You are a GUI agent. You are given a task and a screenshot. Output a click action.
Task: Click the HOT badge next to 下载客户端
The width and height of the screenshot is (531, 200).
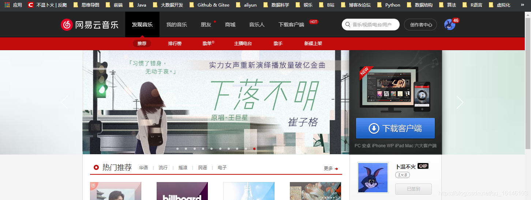(314, 22)
